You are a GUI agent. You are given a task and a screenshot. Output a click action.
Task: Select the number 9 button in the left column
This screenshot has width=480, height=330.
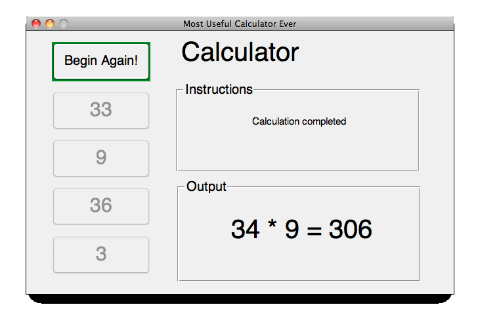[x=101, y=158]
